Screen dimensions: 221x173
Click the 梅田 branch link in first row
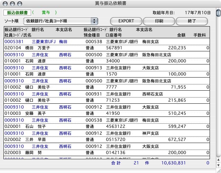pos(63,42)
